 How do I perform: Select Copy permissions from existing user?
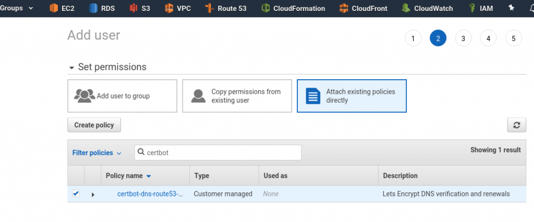237,96
